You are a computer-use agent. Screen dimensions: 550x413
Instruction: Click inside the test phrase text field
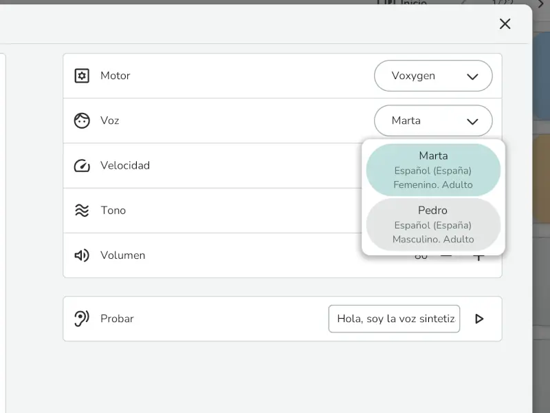394,318
